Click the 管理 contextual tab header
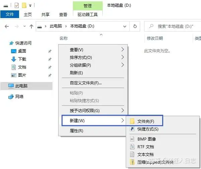 pyautogui.click(x=88, y=6)
